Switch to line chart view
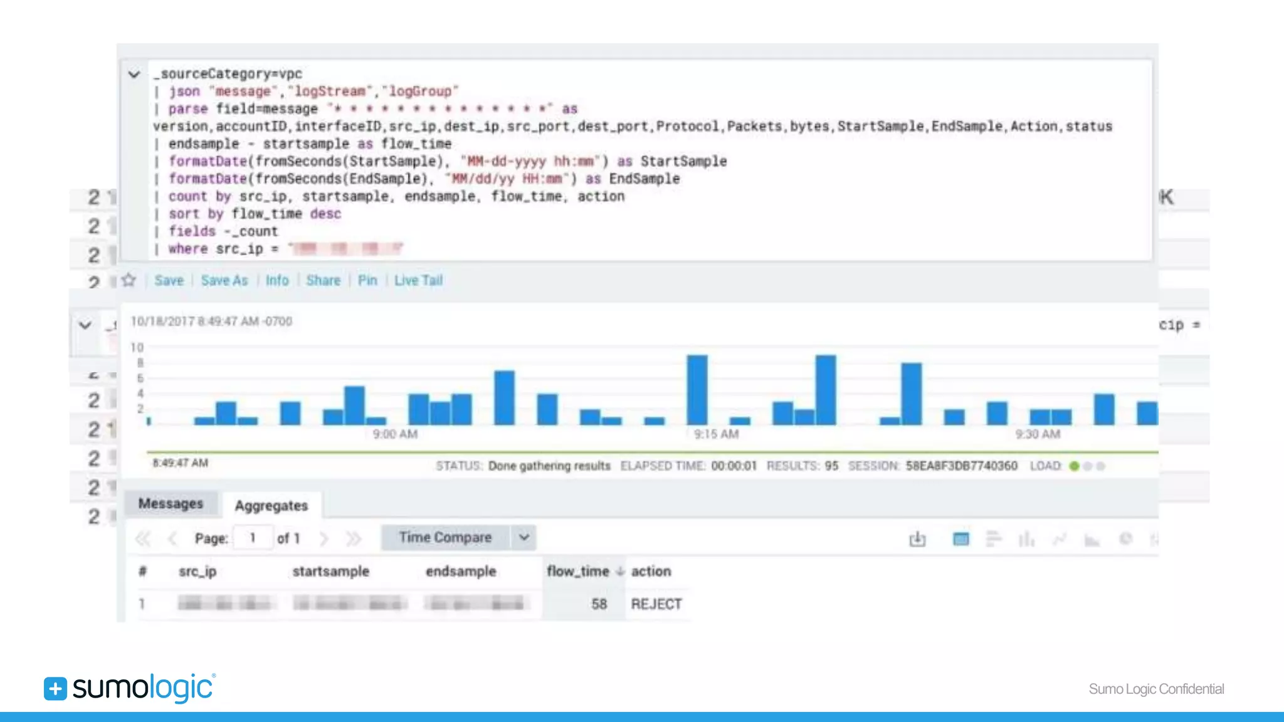 [1060, 539]
